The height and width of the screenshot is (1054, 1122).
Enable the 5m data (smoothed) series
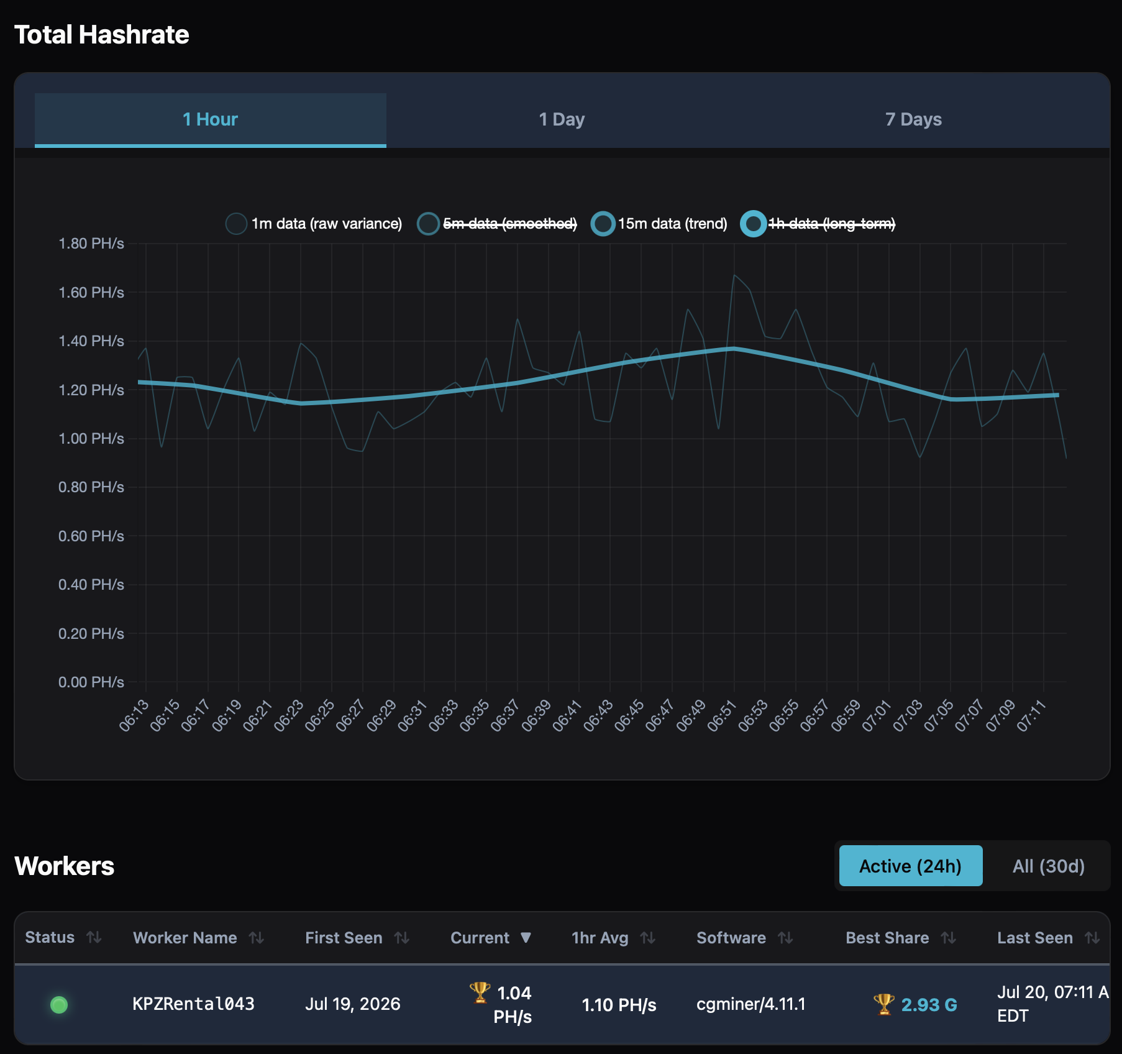[x=496, y=224]
